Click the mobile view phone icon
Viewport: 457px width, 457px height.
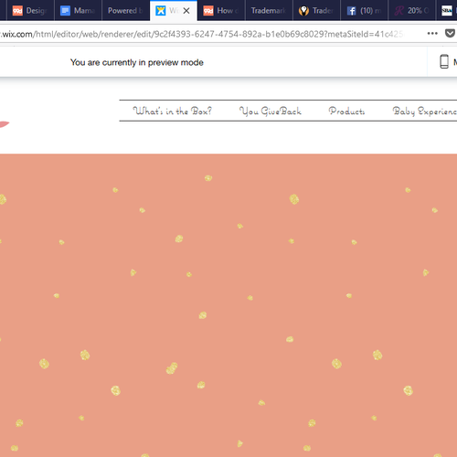pos(444,61)
